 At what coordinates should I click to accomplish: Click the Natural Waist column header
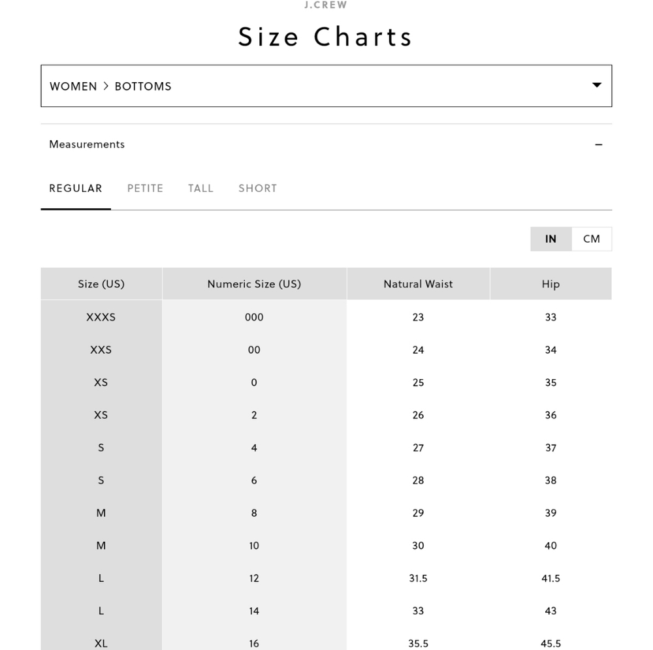click(x=418, y=284)
